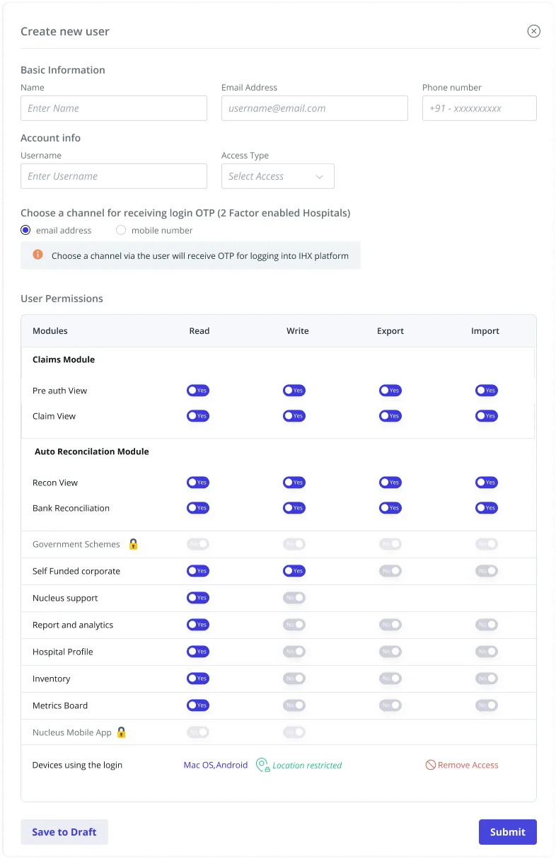
Task: Toggle Nucleus support Read permission
Action: [x=198, y=598]
